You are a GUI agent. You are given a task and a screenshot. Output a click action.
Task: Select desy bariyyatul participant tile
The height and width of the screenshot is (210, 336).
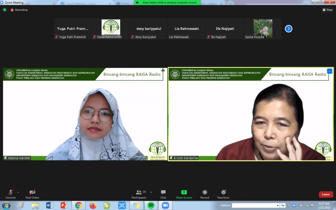point(149,29)
